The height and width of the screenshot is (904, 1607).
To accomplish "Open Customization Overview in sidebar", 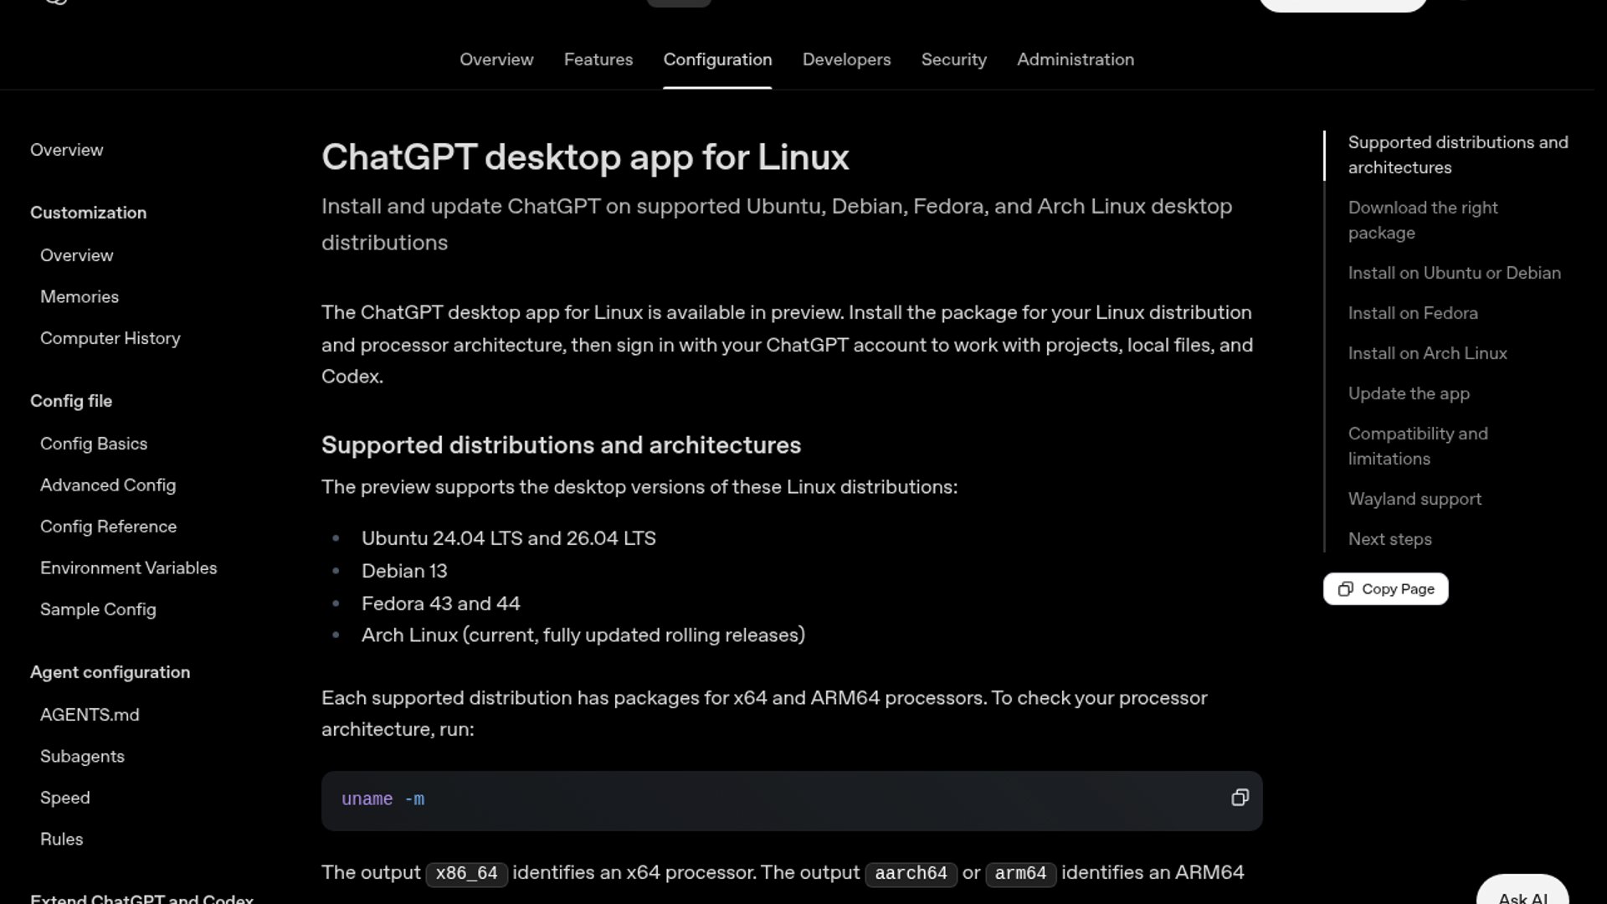I will point(76,255).
